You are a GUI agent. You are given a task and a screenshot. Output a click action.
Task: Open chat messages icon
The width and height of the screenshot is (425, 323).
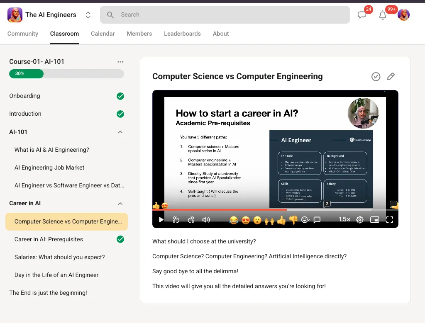click(362, 15)
